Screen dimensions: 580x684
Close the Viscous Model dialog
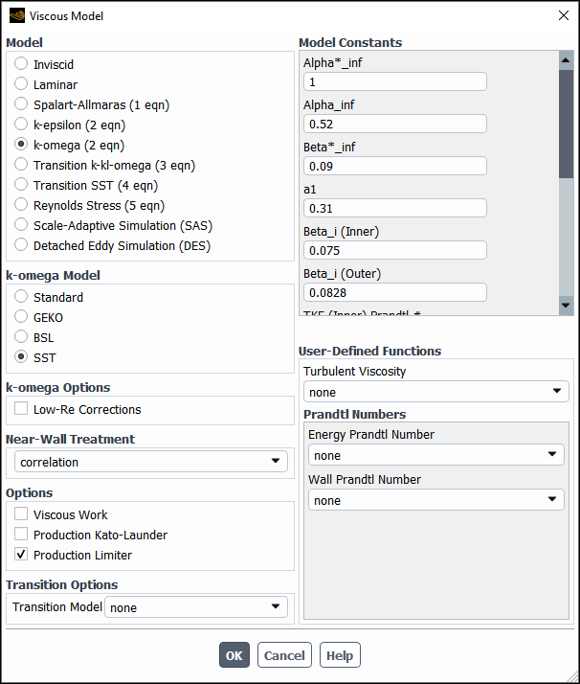[x=562, y=15]
